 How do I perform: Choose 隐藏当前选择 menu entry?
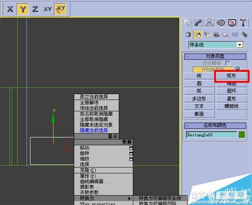pyautogui.click(x=96, y=130)
